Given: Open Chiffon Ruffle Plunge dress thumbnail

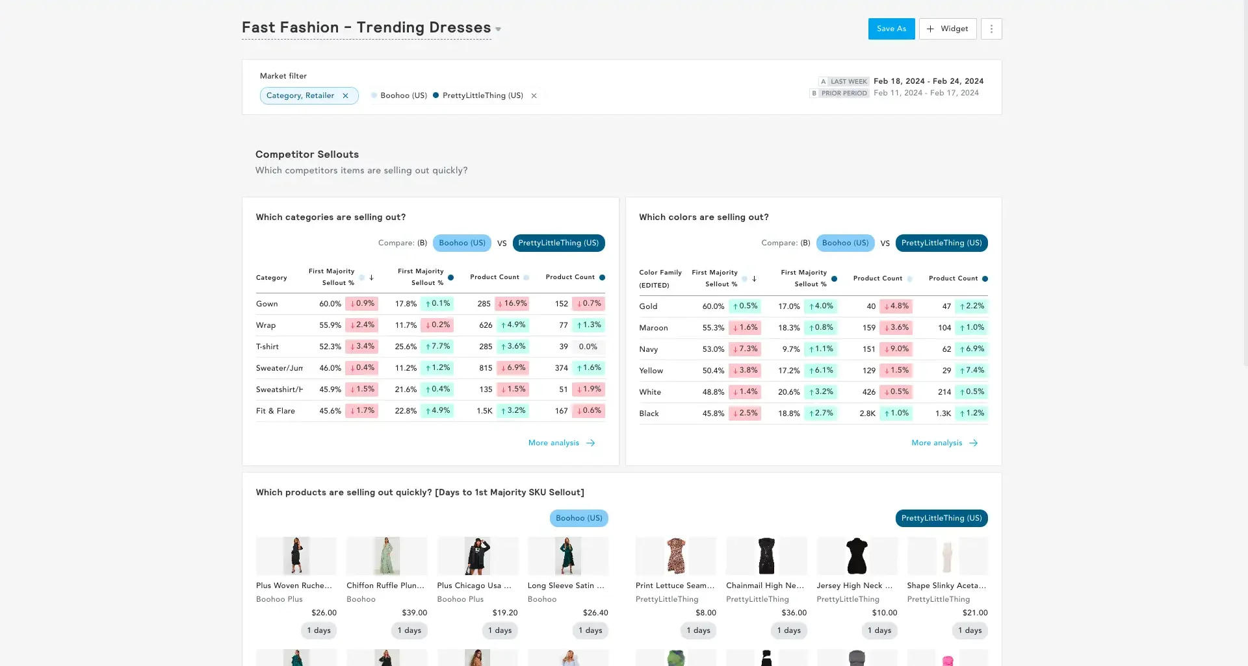Looking at the screenshot, I should pyautogui.click(x=387, y=556).
